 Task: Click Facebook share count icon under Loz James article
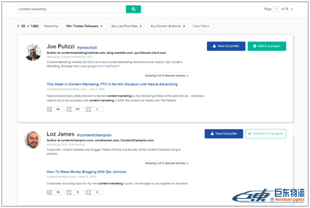point(49,192)
